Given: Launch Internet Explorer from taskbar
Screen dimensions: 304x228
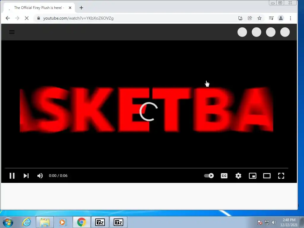Looking at the screenshot, I should pos(26,222).
